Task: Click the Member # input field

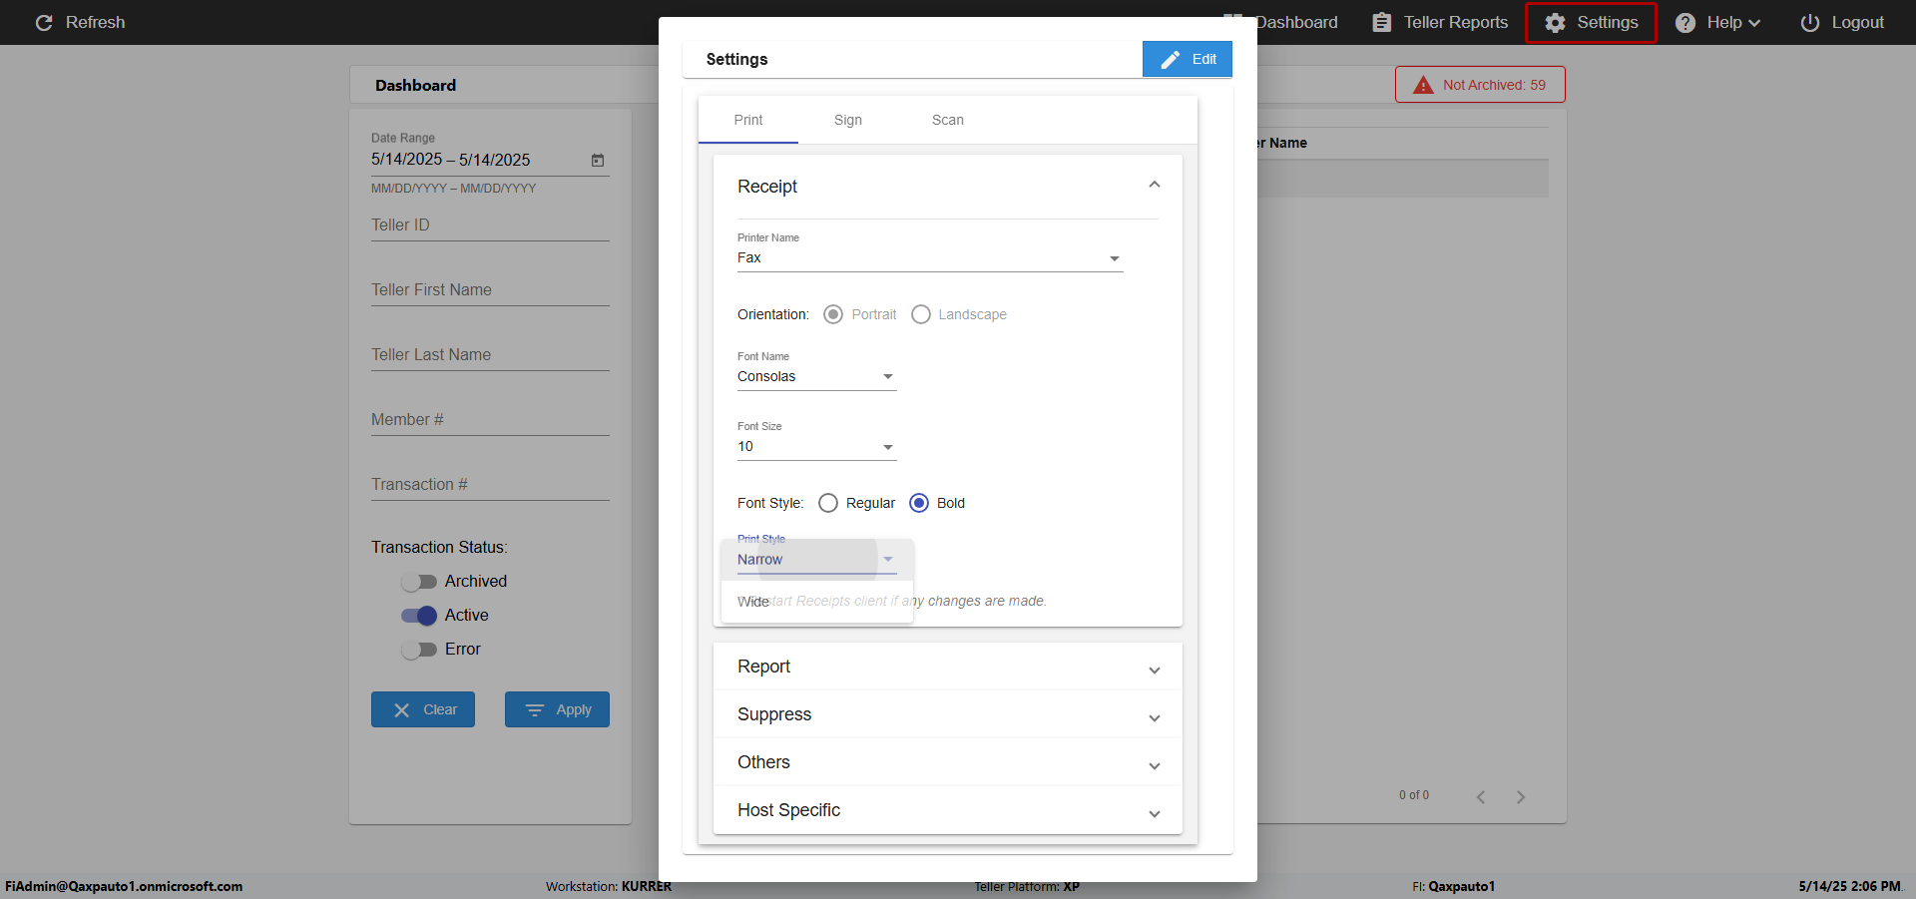Action: pos(490,420)
